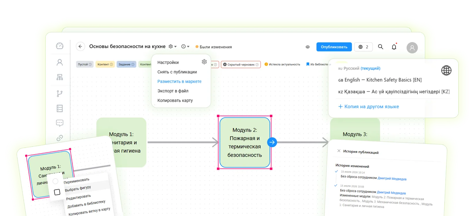Choose Добавить в библиотеку in context menu

tap(86, 204)
